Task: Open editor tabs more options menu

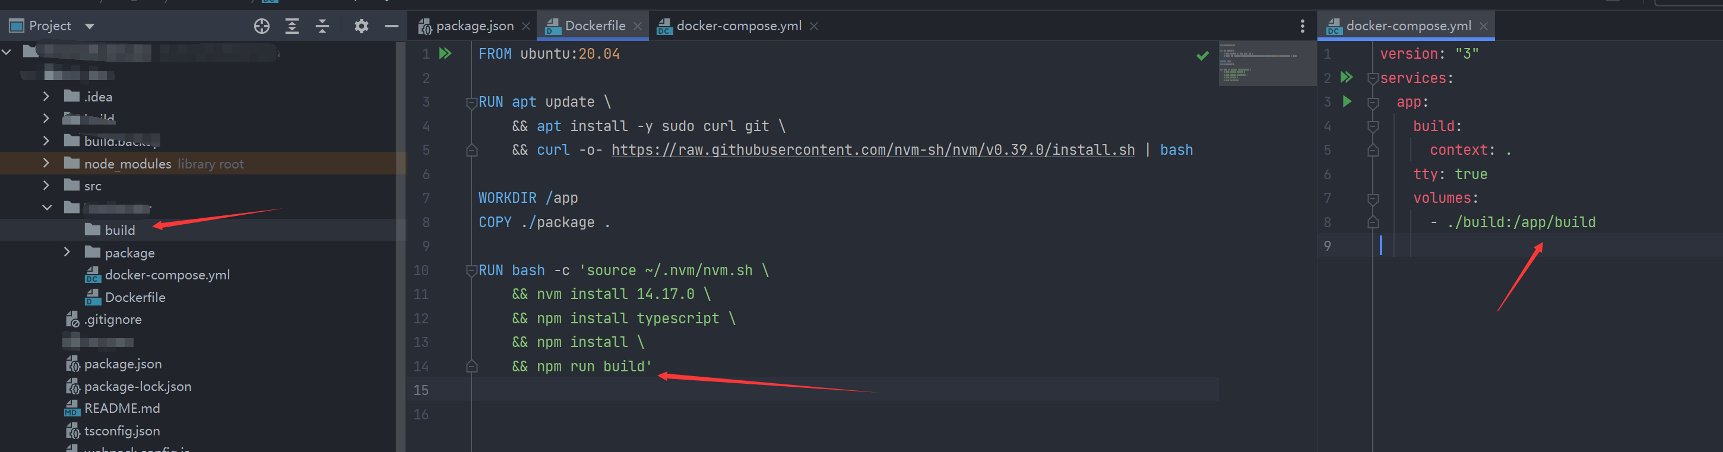Action: [x=1301, y=26]
